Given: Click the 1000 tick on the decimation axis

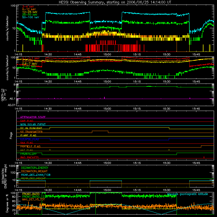Looking at the screenshot, I should pos(12,166).
